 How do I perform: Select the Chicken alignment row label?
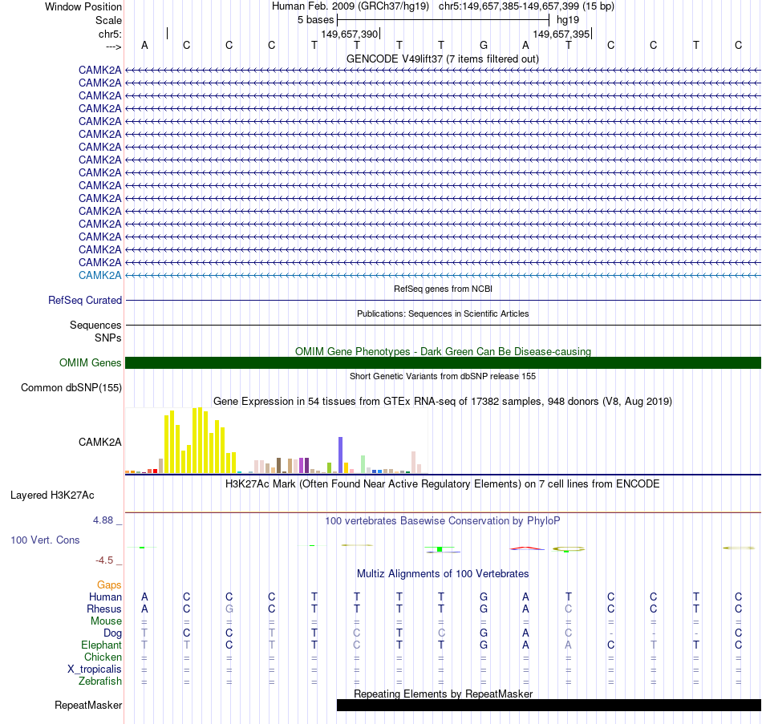pos(103,657)
